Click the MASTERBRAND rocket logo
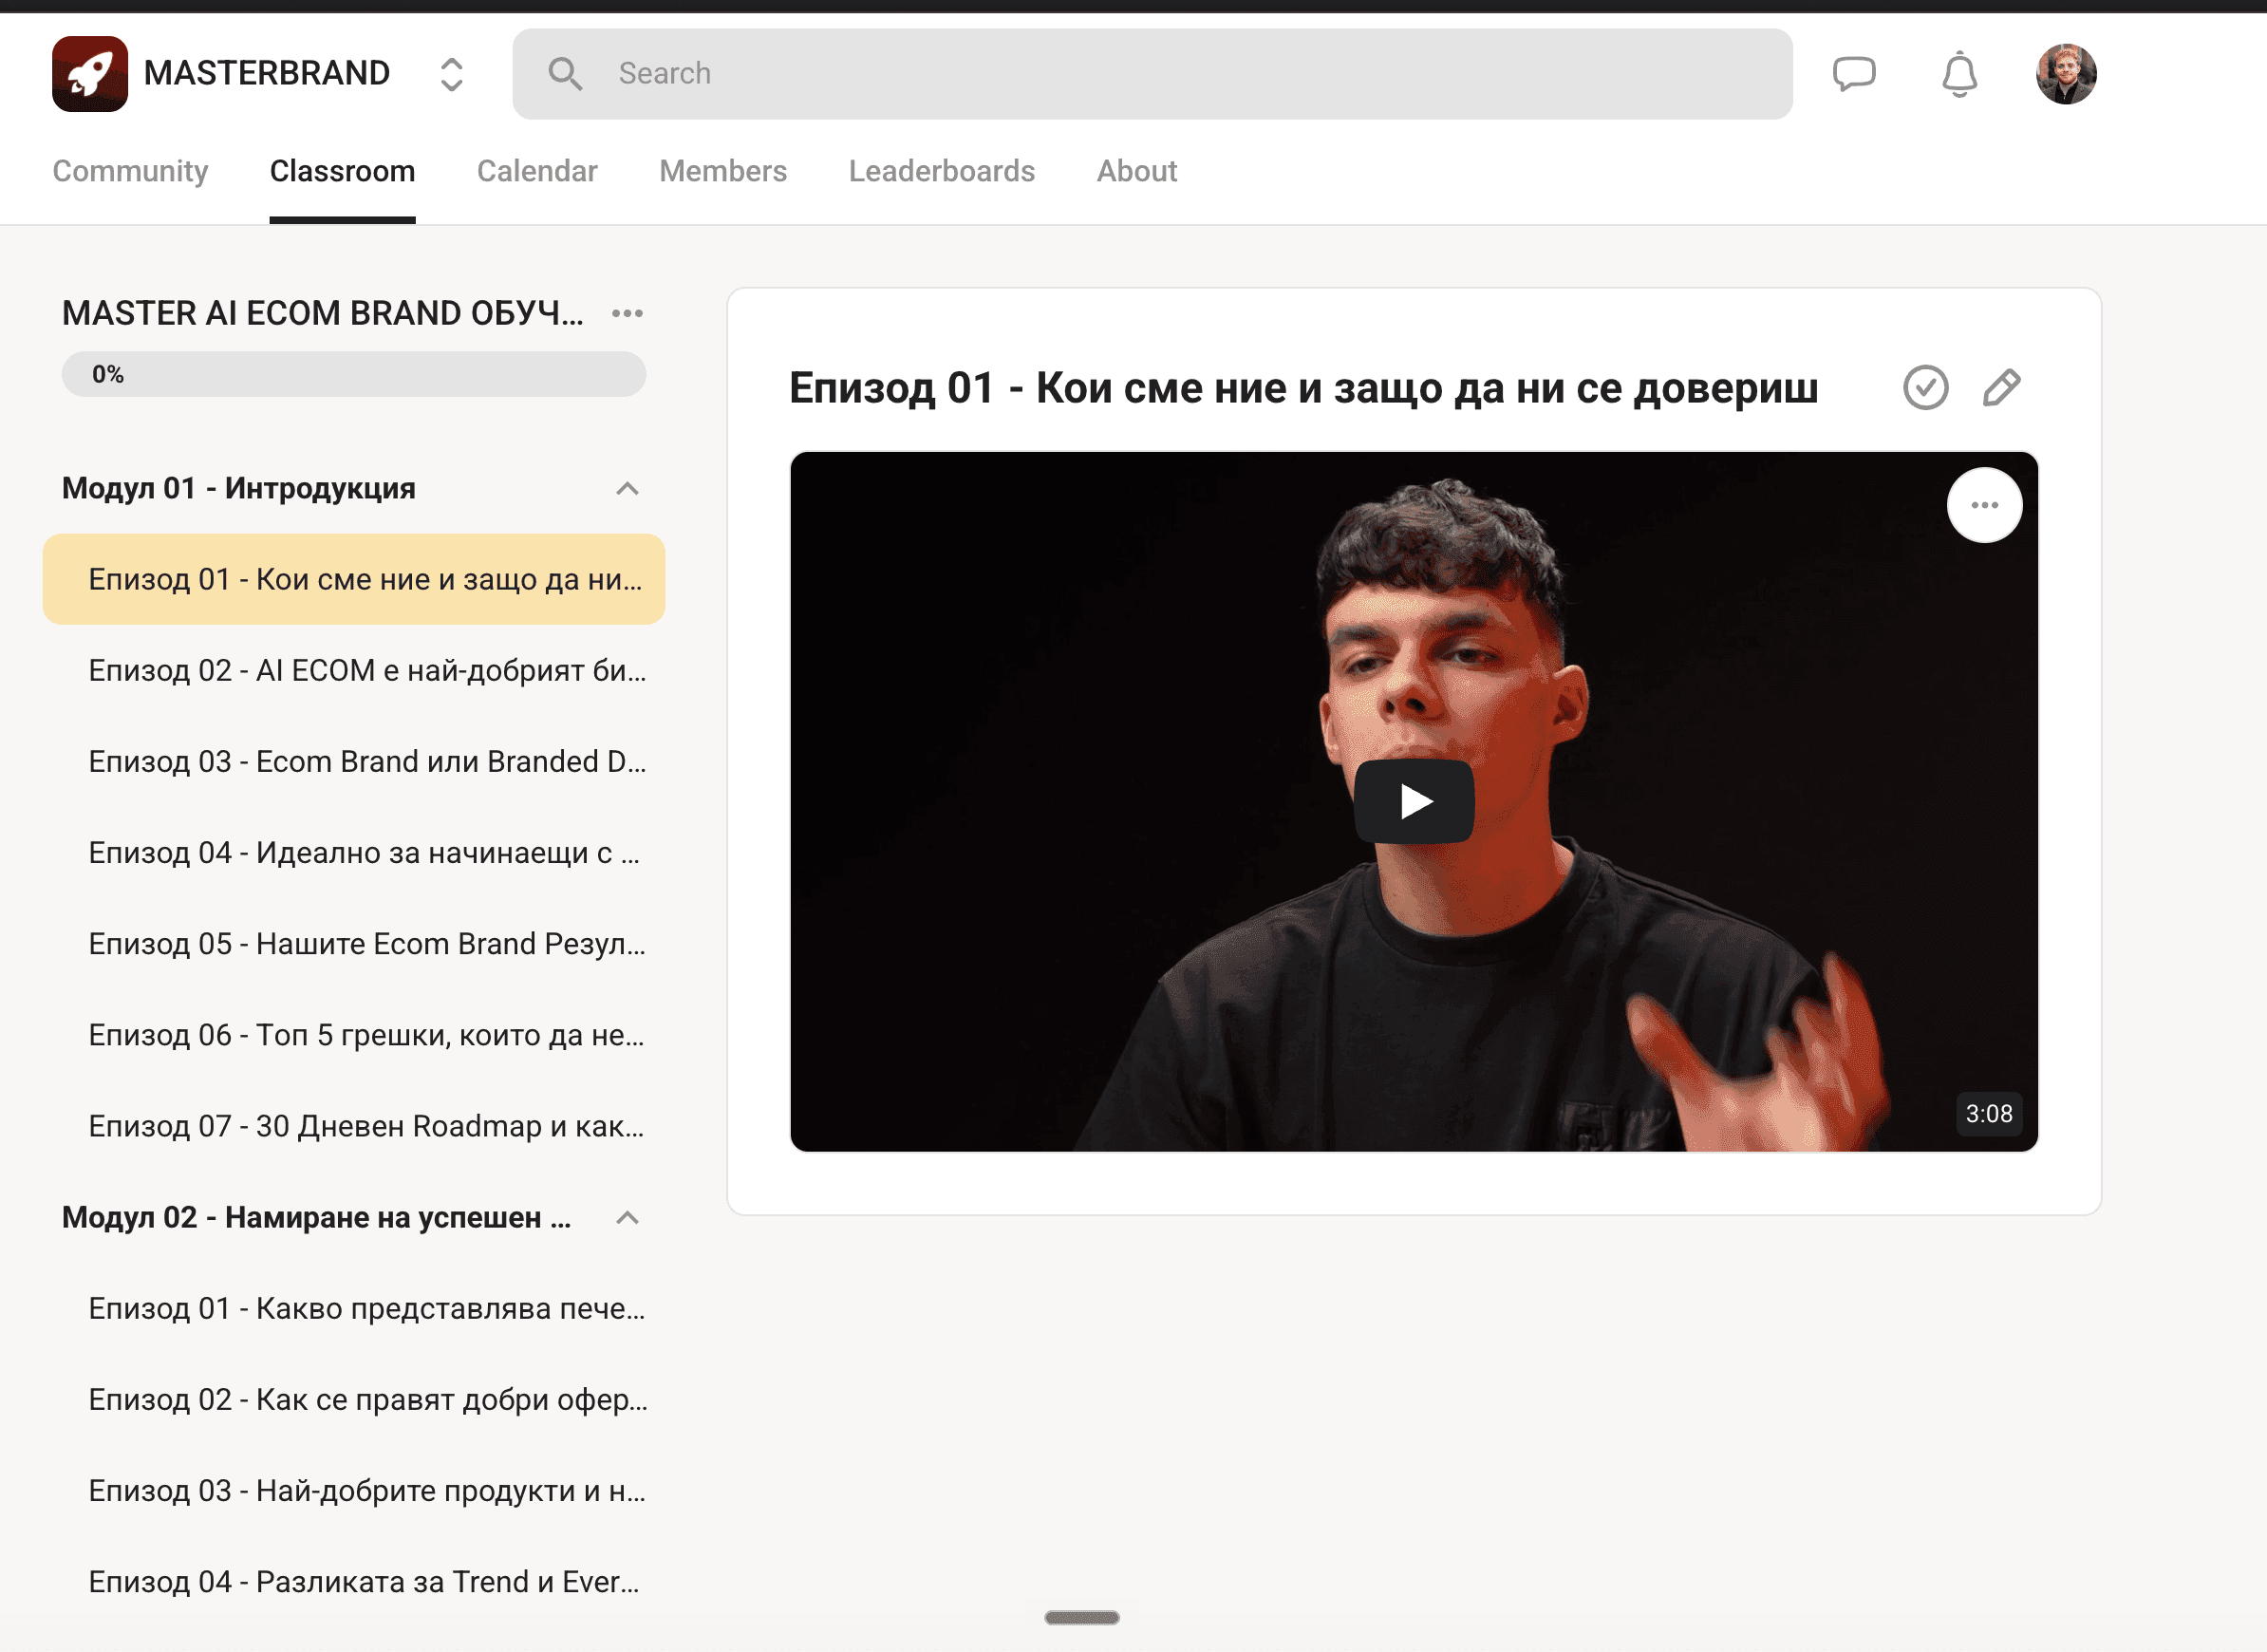Image resolution: width=2267 pixels, height=1652 pixels. (90, 74)
